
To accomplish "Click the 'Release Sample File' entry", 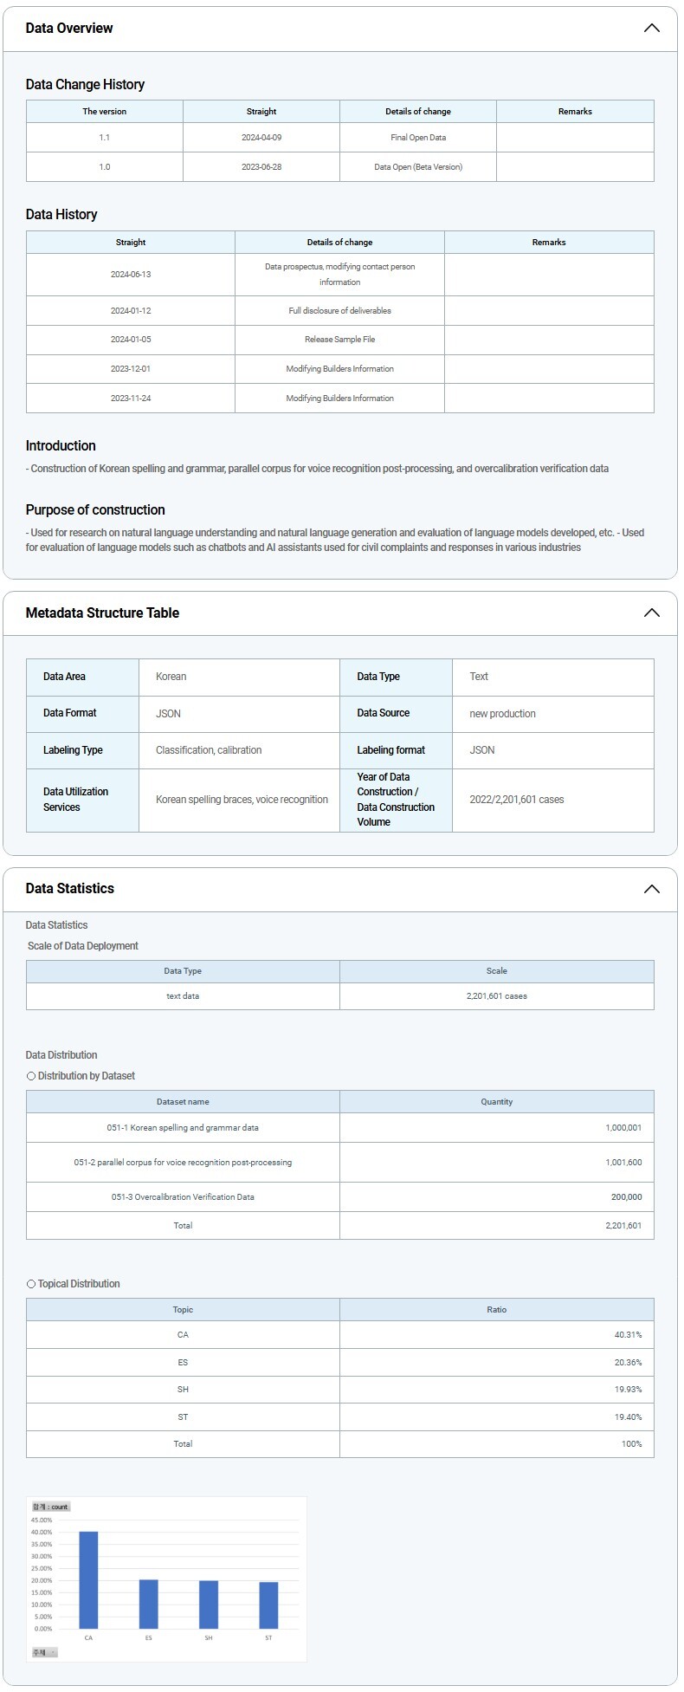I will tap(339, 340).
